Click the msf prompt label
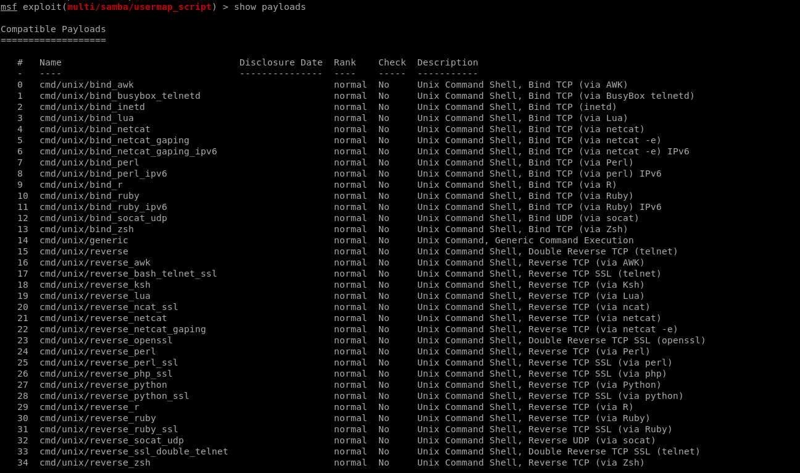The image size is (800, 473). 9,7
